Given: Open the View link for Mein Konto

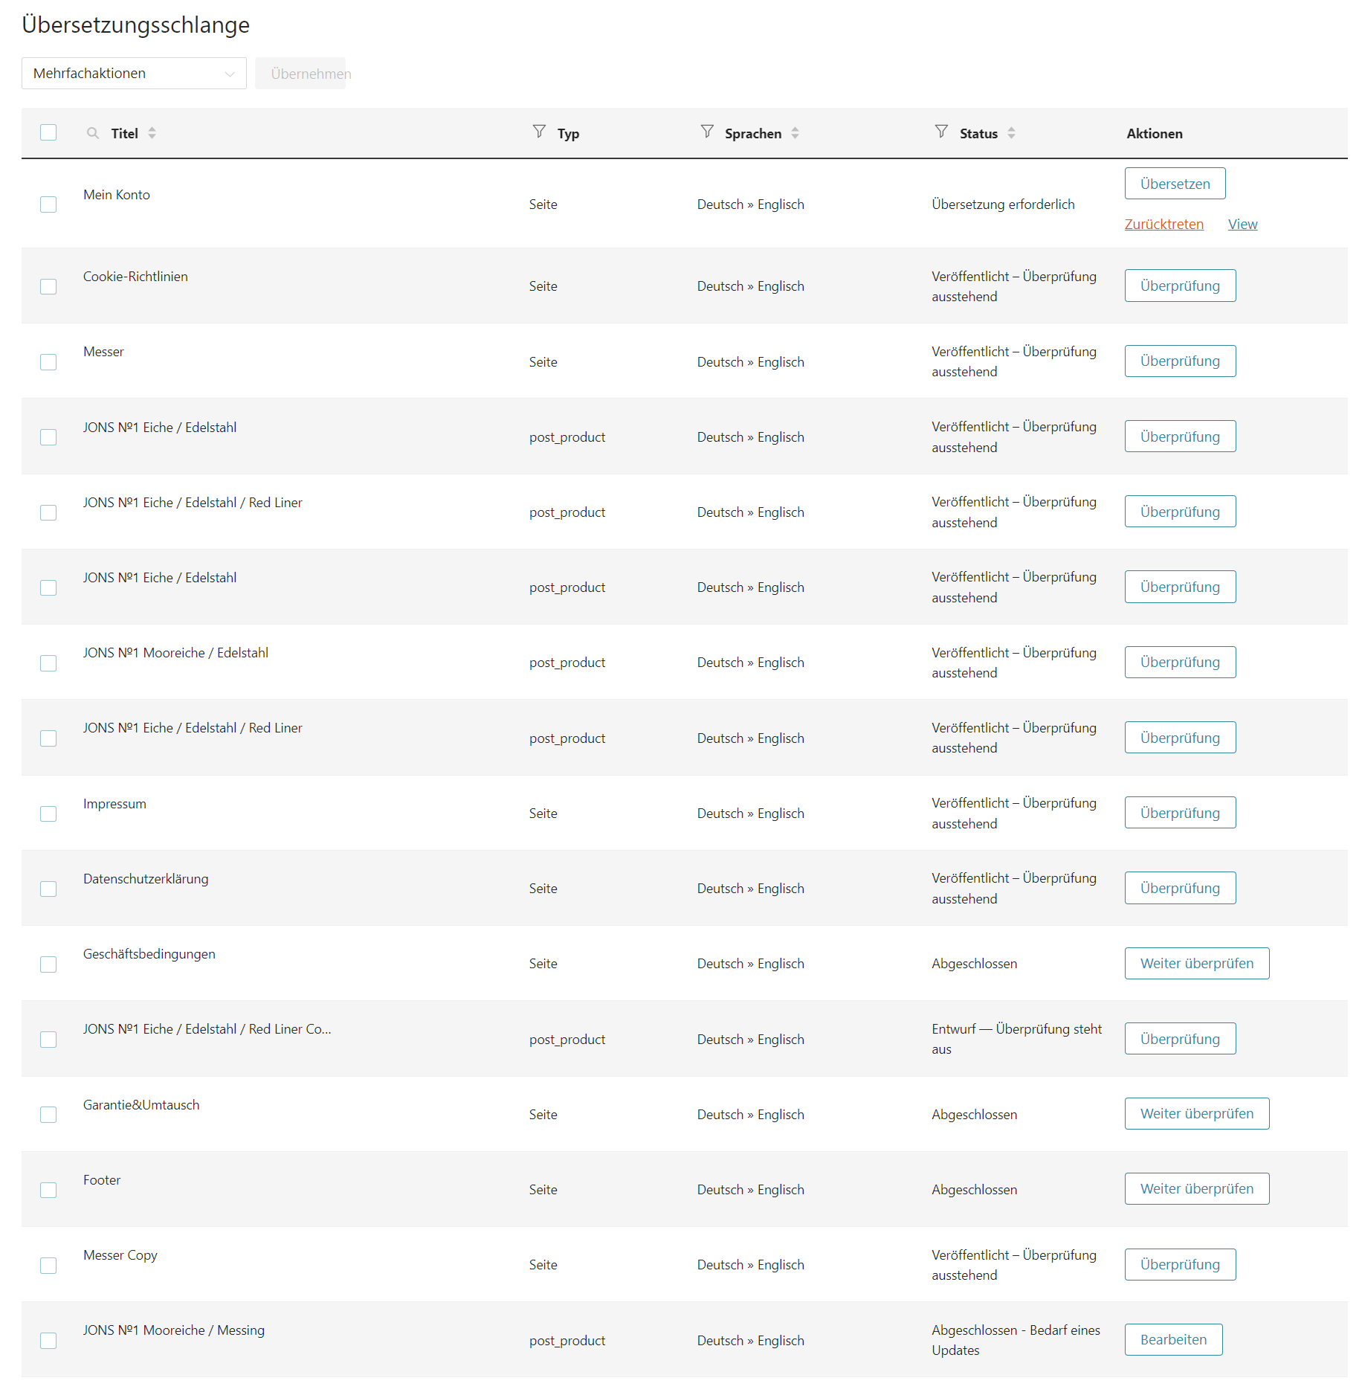Looking at the screenshot, I should click(x=1242, y=225).
